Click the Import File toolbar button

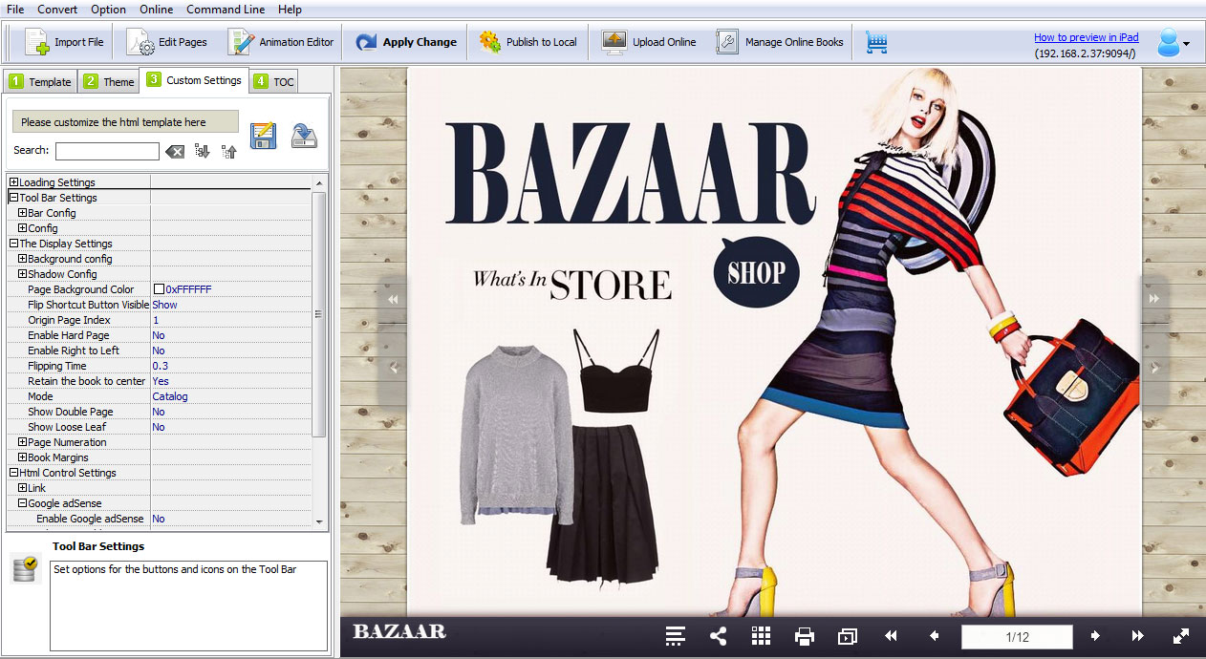pos(65,42)
